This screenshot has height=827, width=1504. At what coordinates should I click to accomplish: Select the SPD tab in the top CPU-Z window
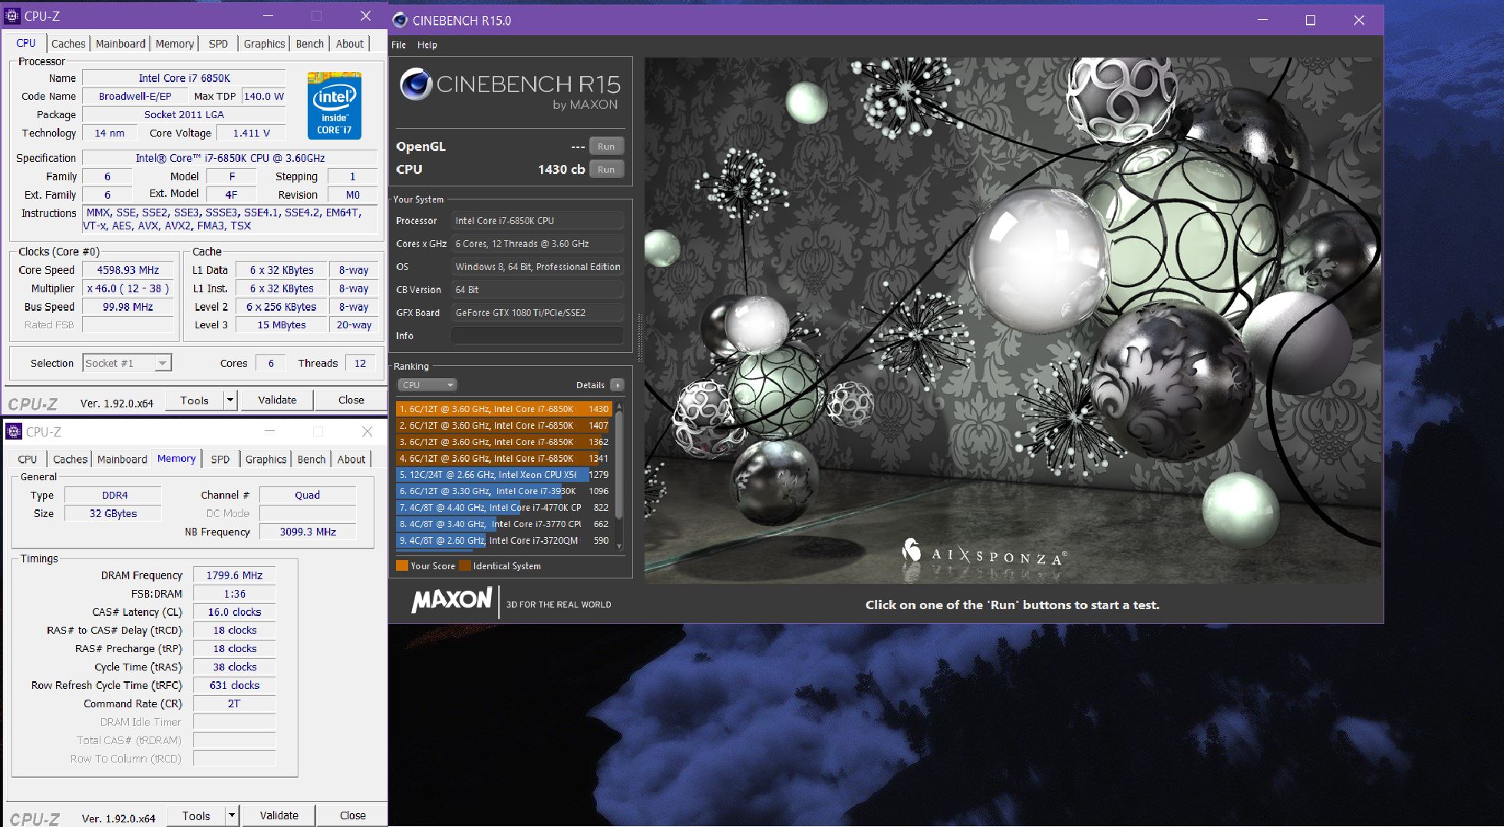coord(219,44)
